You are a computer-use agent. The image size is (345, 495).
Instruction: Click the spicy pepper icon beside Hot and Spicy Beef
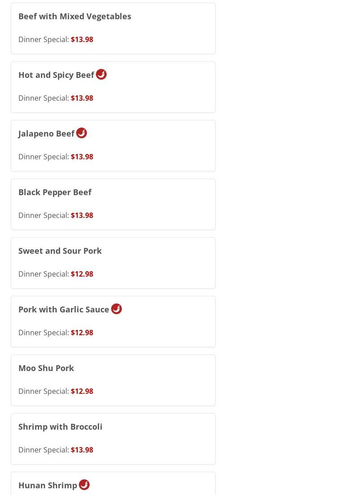101,74
